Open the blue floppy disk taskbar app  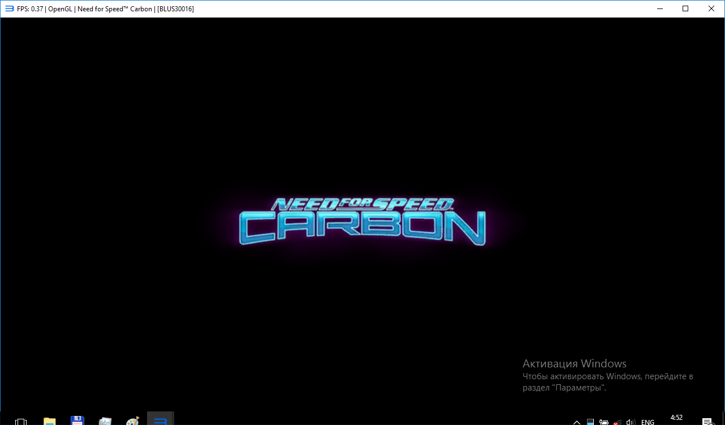(77, 421)
